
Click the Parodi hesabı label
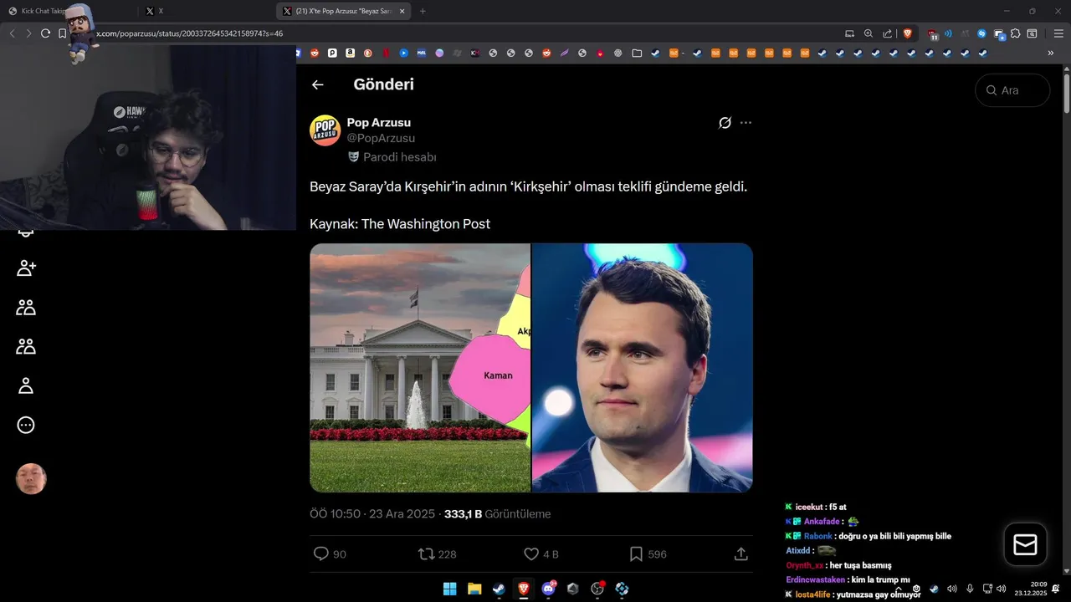point(392,157)
